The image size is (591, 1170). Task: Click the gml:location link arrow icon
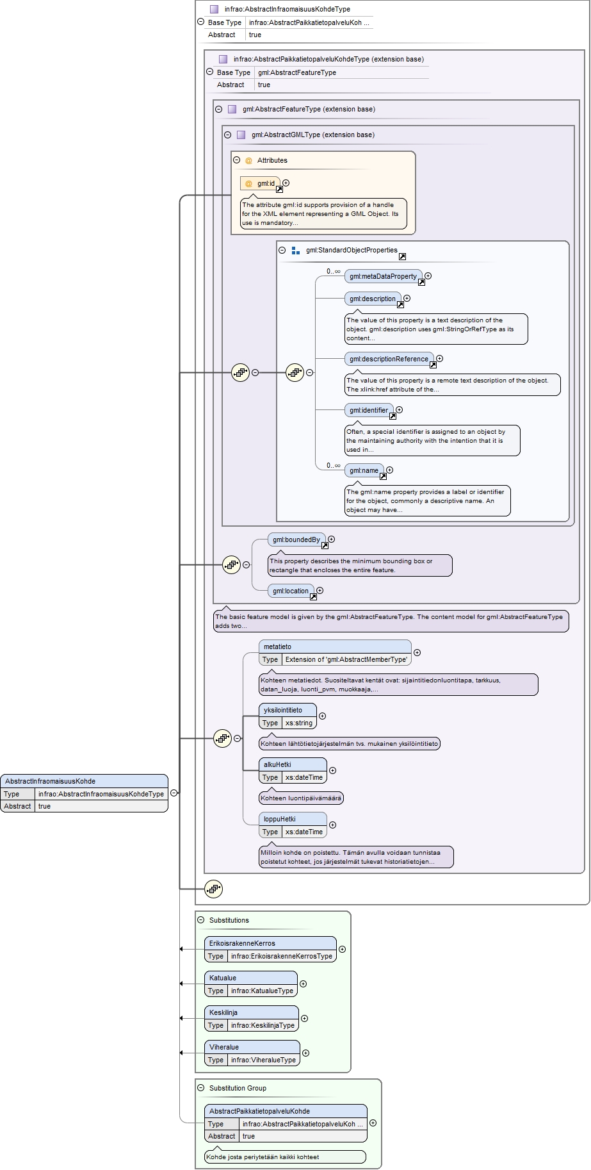click(313, 597)
